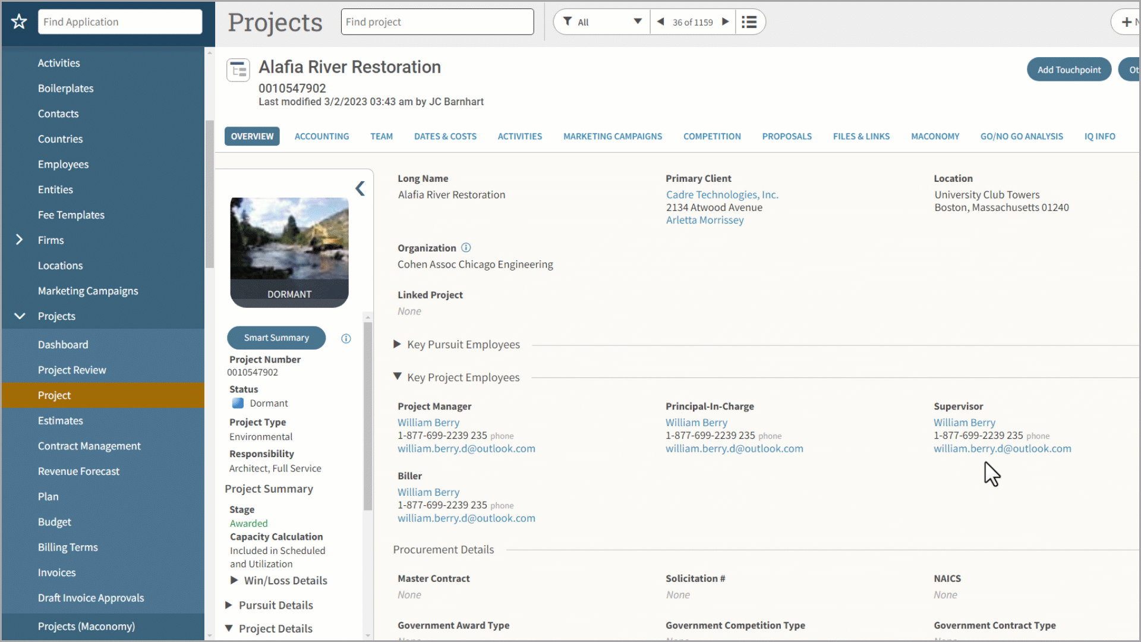Switch to the Accounting tab
Image resolution: width=1141 pixels, height=642 pixels.
tap(322, 136)
